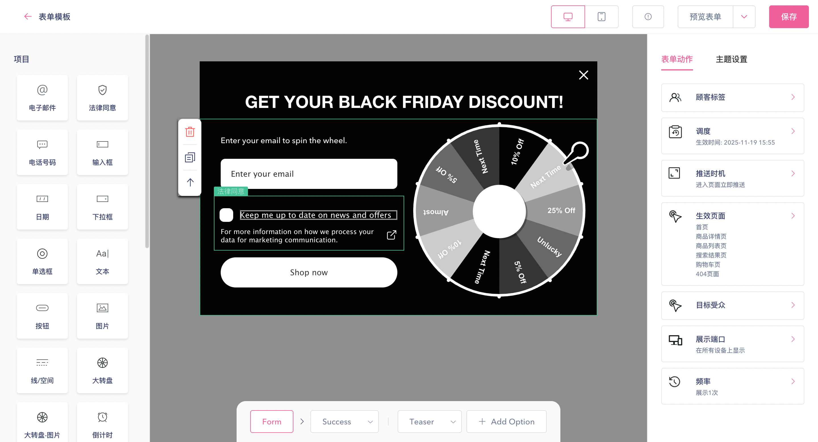This screenshot has height=442, width=818.
Task: Select the Form step tab
Action: (272, 421)
